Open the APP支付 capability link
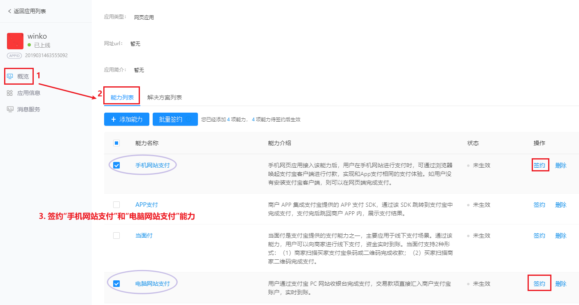 (x=146, y=205)
